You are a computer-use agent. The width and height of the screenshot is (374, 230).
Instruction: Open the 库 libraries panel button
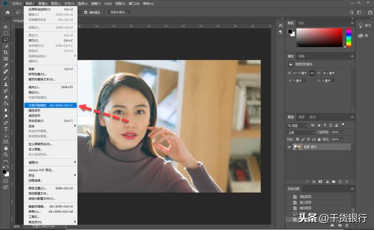pyautogui.click(x=363, y=36)
